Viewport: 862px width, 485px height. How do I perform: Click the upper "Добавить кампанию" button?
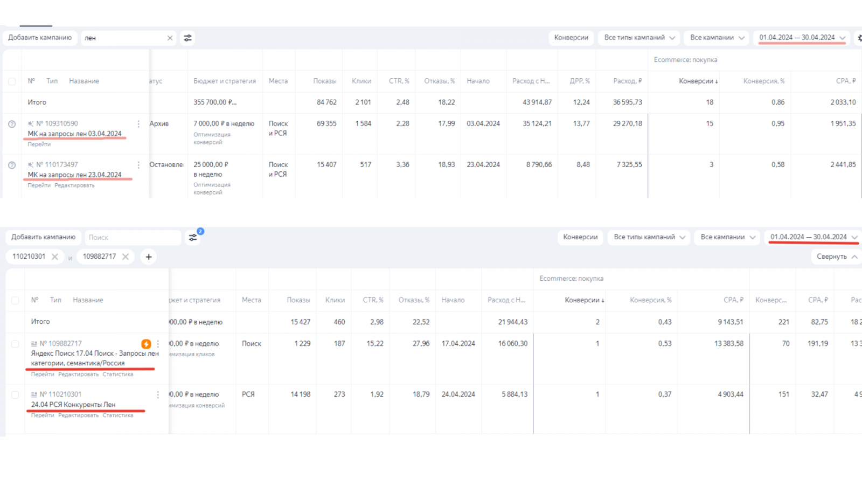pyautogui.click(x=40, y=38)
